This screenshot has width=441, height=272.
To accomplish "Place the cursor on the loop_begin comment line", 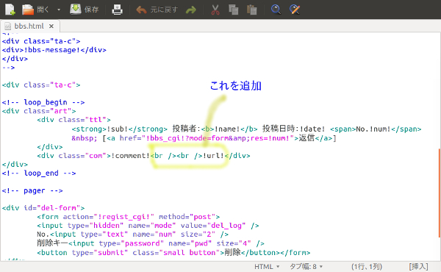I will (43, 102).
